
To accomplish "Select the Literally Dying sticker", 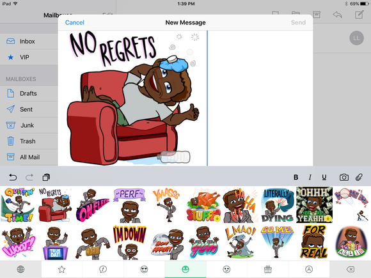I will pyautogui.click(x=278, y=205).
